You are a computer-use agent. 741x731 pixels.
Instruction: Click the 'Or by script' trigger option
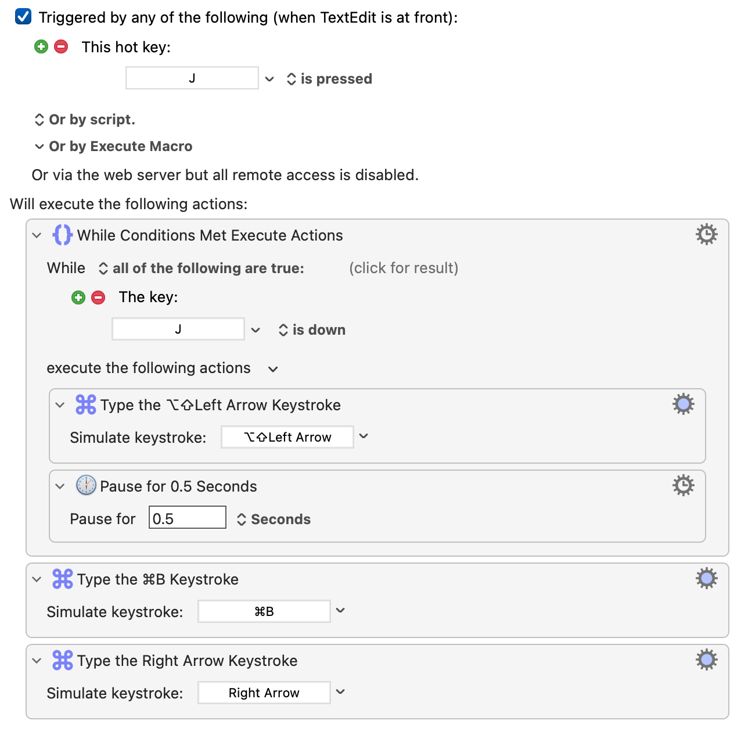coord(85,120)
